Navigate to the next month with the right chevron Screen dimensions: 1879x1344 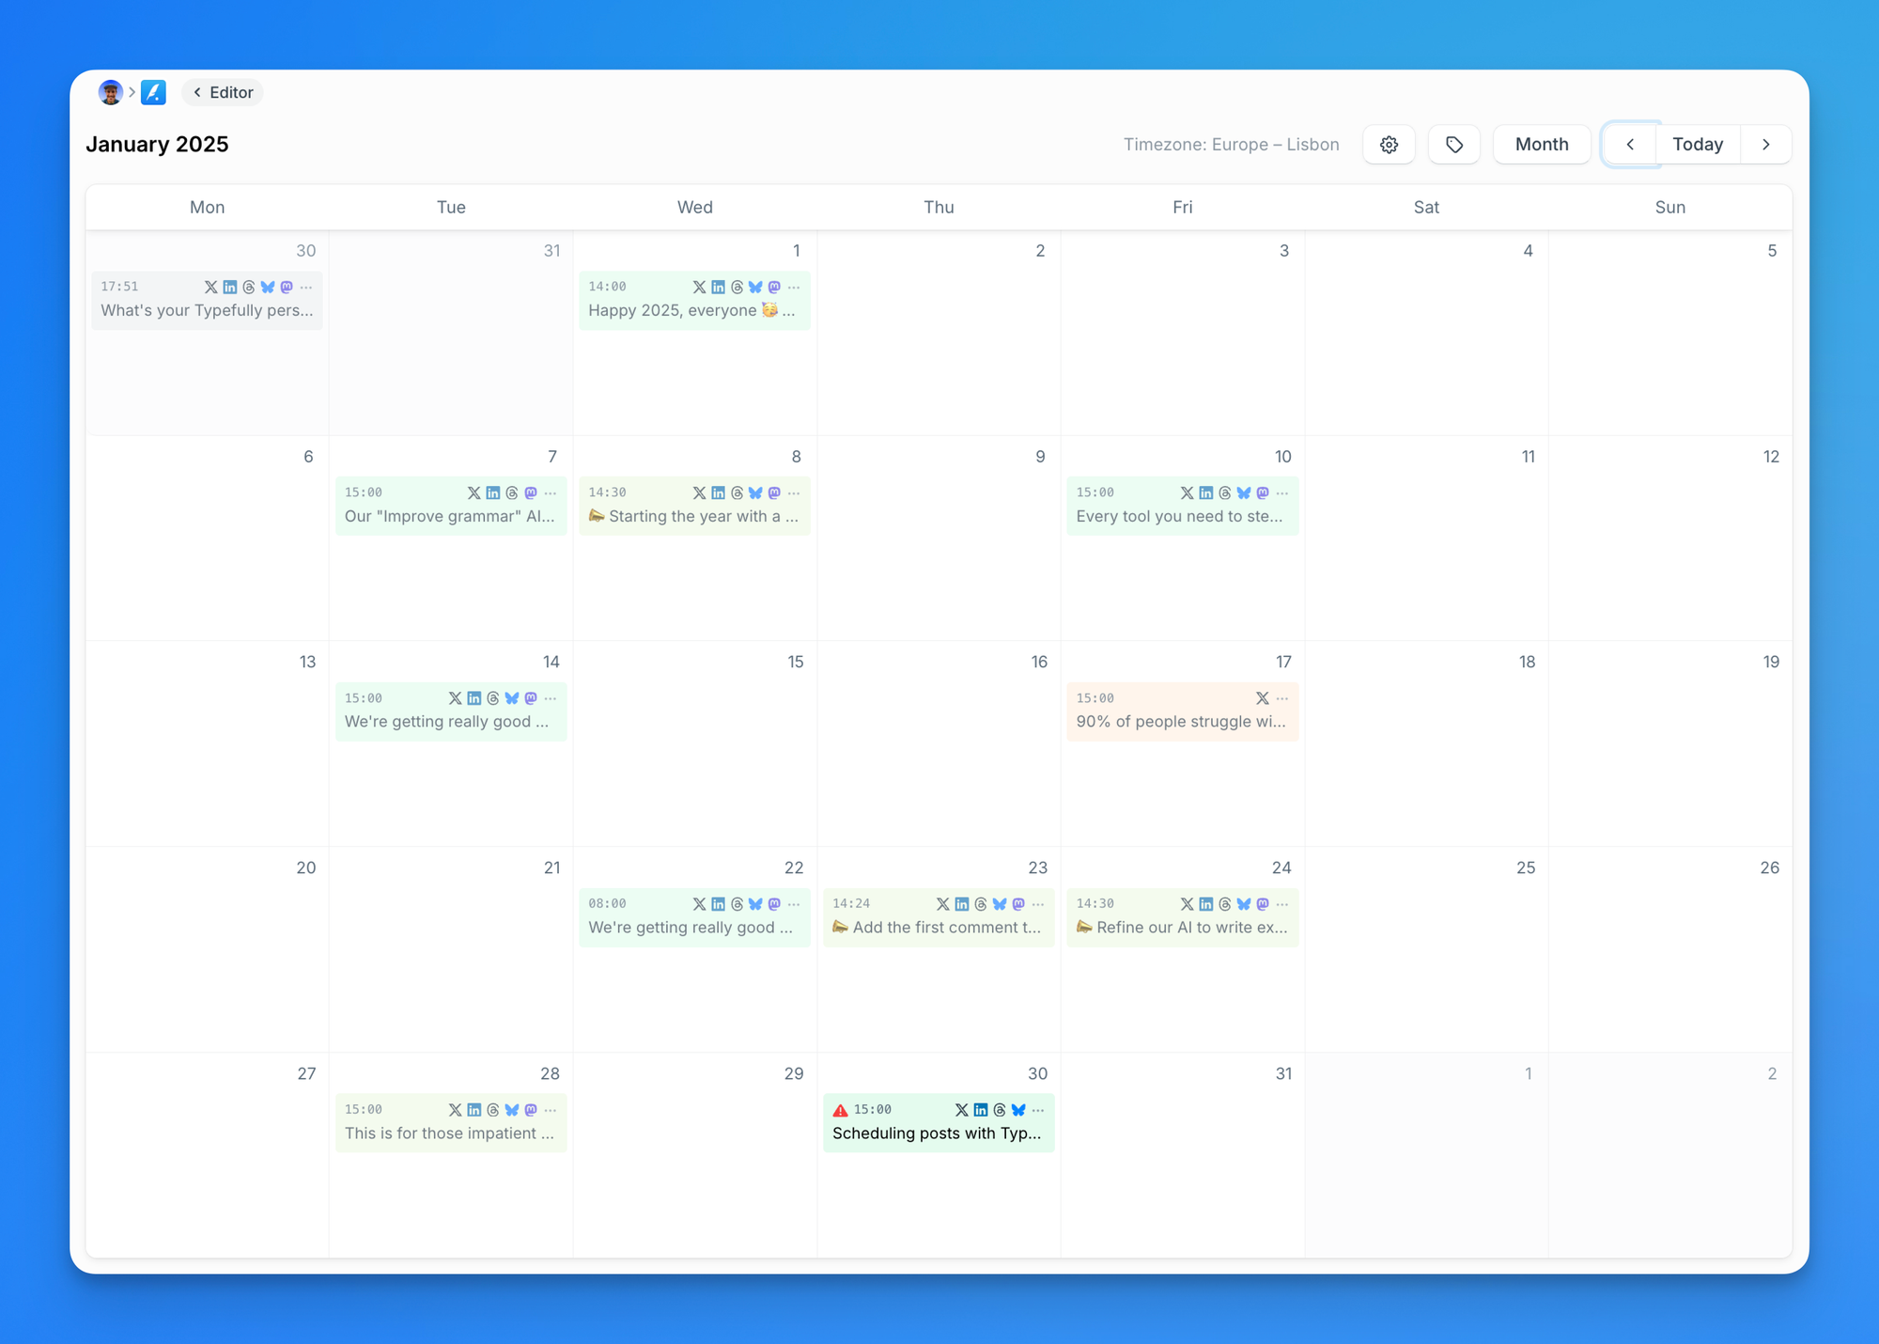click(1766, 144)
